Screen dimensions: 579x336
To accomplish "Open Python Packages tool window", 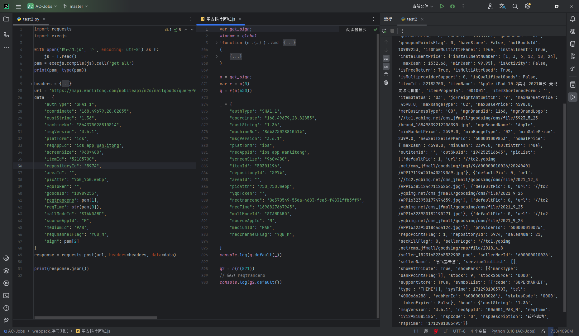I will coord(6,258).
